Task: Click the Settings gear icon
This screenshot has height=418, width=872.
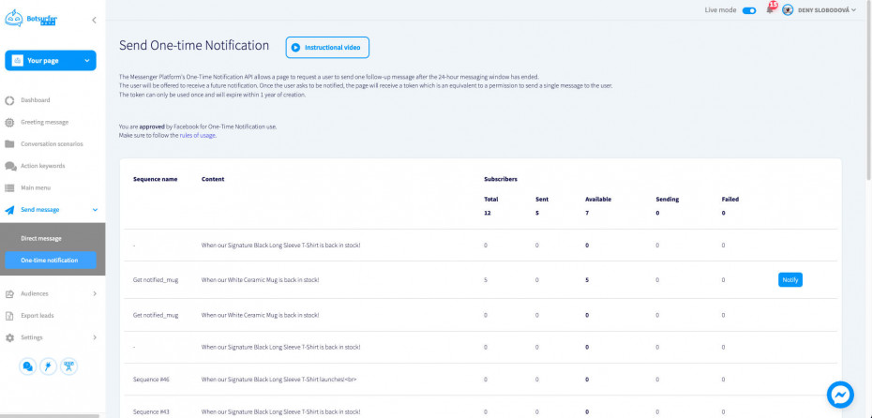Action: coord(9,337)
